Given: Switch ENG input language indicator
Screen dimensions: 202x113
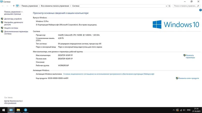Looking at the screenshot, I should click(x=189, y=110).
